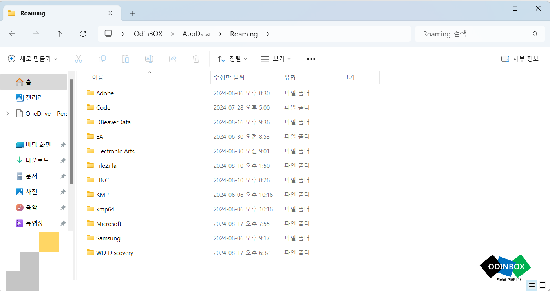Close the Roaming tab

tap(110, 13)
